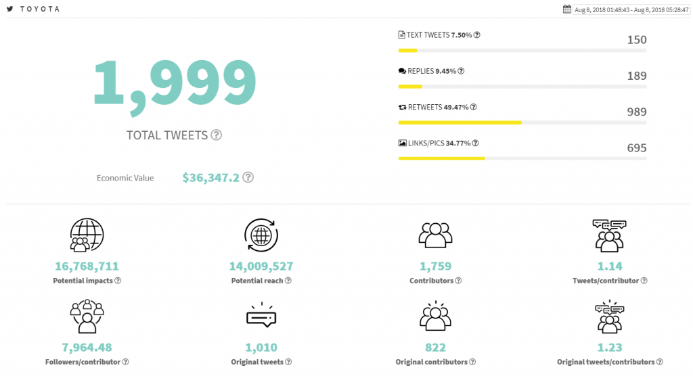Click the $36,347.2 economic value figure
This screenshot has width=693, height=376.
point(211,178)
